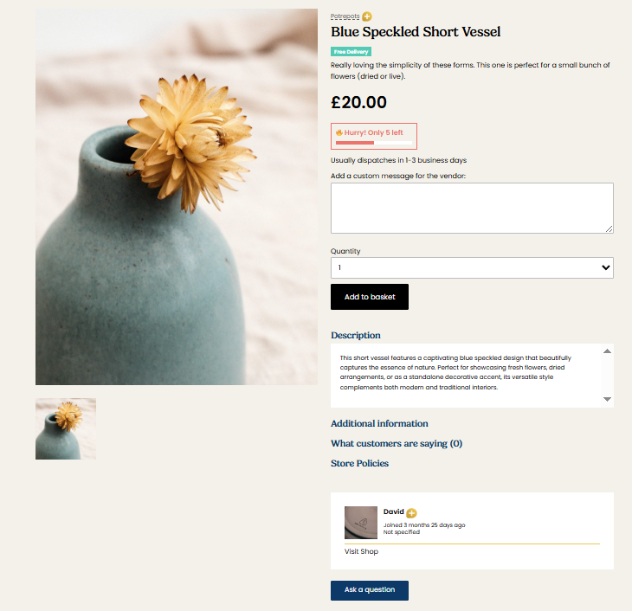The height and width of the screenshot is (611, 632).
Task: Focus the custom vendor message field
Action: (x=472, y=208)
